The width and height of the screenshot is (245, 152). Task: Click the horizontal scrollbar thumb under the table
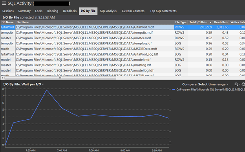coord(60,78)
